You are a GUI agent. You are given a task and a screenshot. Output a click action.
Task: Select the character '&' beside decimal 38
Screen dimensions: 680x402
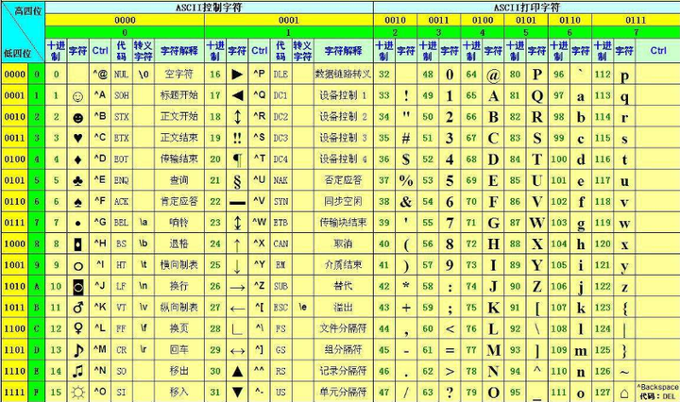click(406, 202)
